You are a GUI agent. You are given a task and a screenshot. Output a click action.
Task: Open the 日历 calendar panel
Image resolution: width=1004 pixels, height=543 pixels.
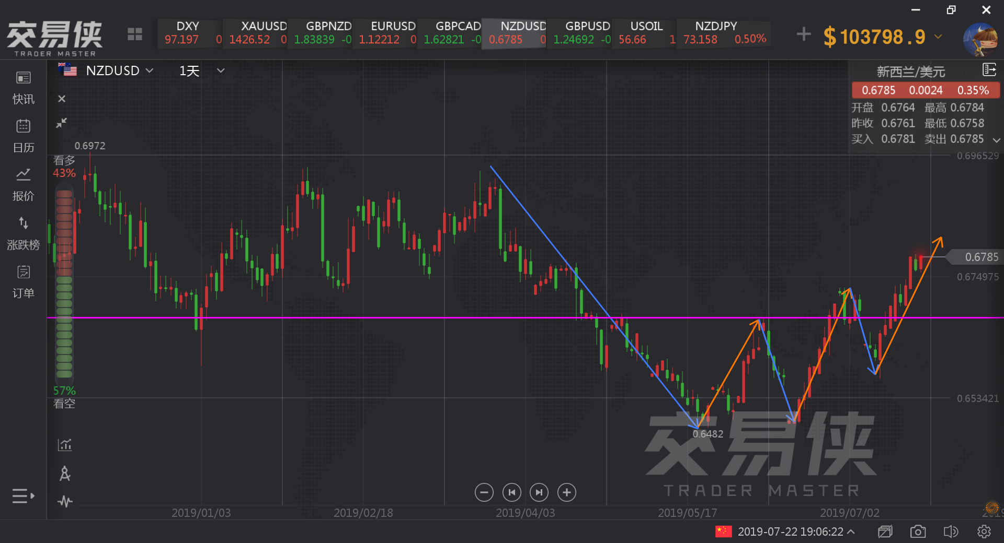(23, 136)
